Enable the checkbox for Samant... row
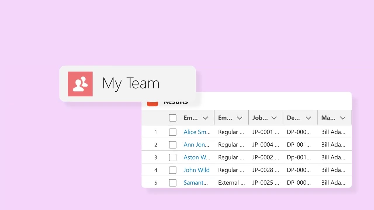The width and height of the screenshot is (374, 210). click(x=173, y=183)
